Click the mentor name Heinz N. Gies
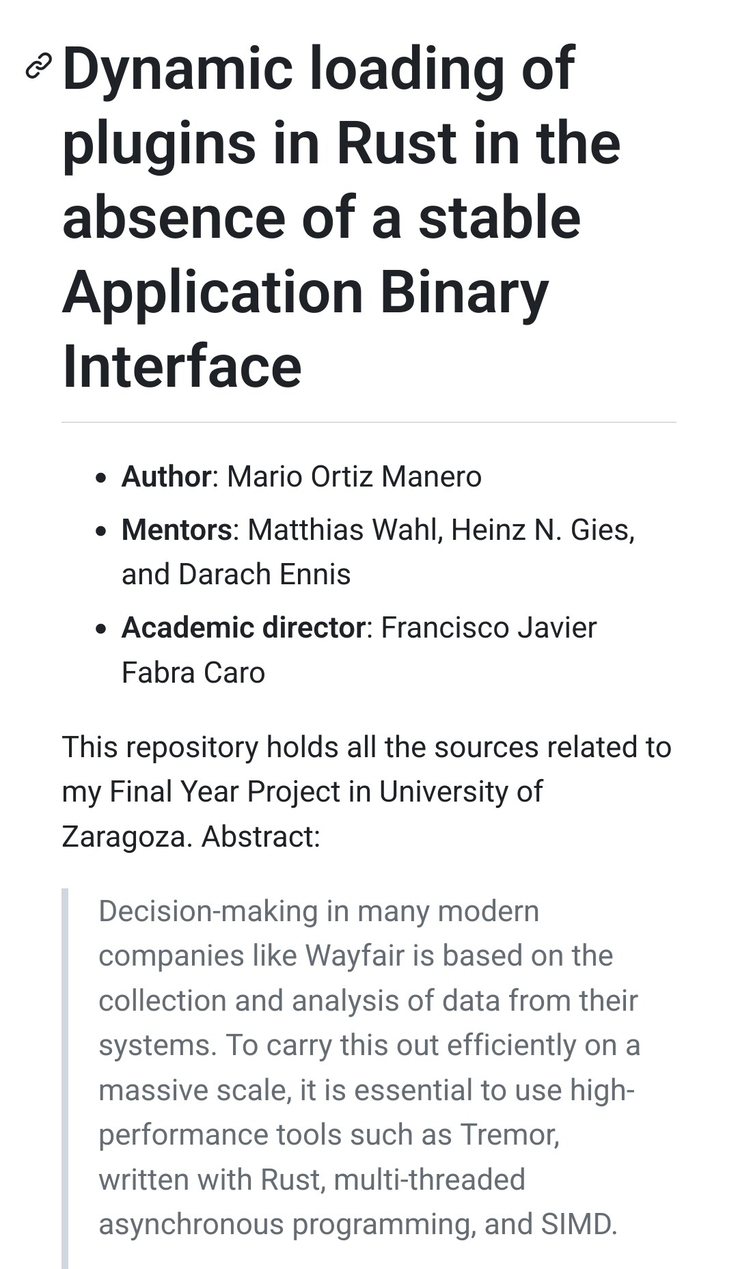Viewport: 738px width, 1269px height. [x=543, y=530]
